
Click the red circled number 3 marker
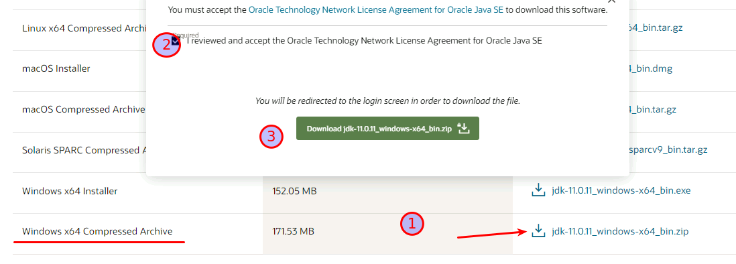pyautogui.click(x=271, y=137)
